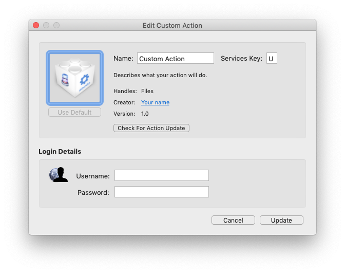Click the Update button
This screenshot has width=345, height=273.
(281, 220)
